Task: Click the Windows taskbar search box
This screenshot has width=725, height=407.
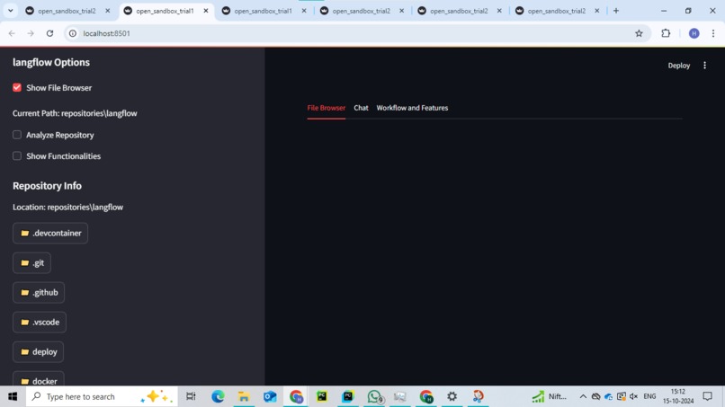Action: [x=102, y=396]
